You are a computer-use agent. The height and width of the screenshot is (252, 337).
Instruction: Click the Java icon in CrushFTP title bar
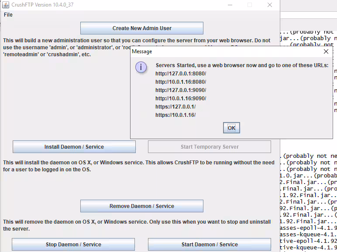[6, 5]
